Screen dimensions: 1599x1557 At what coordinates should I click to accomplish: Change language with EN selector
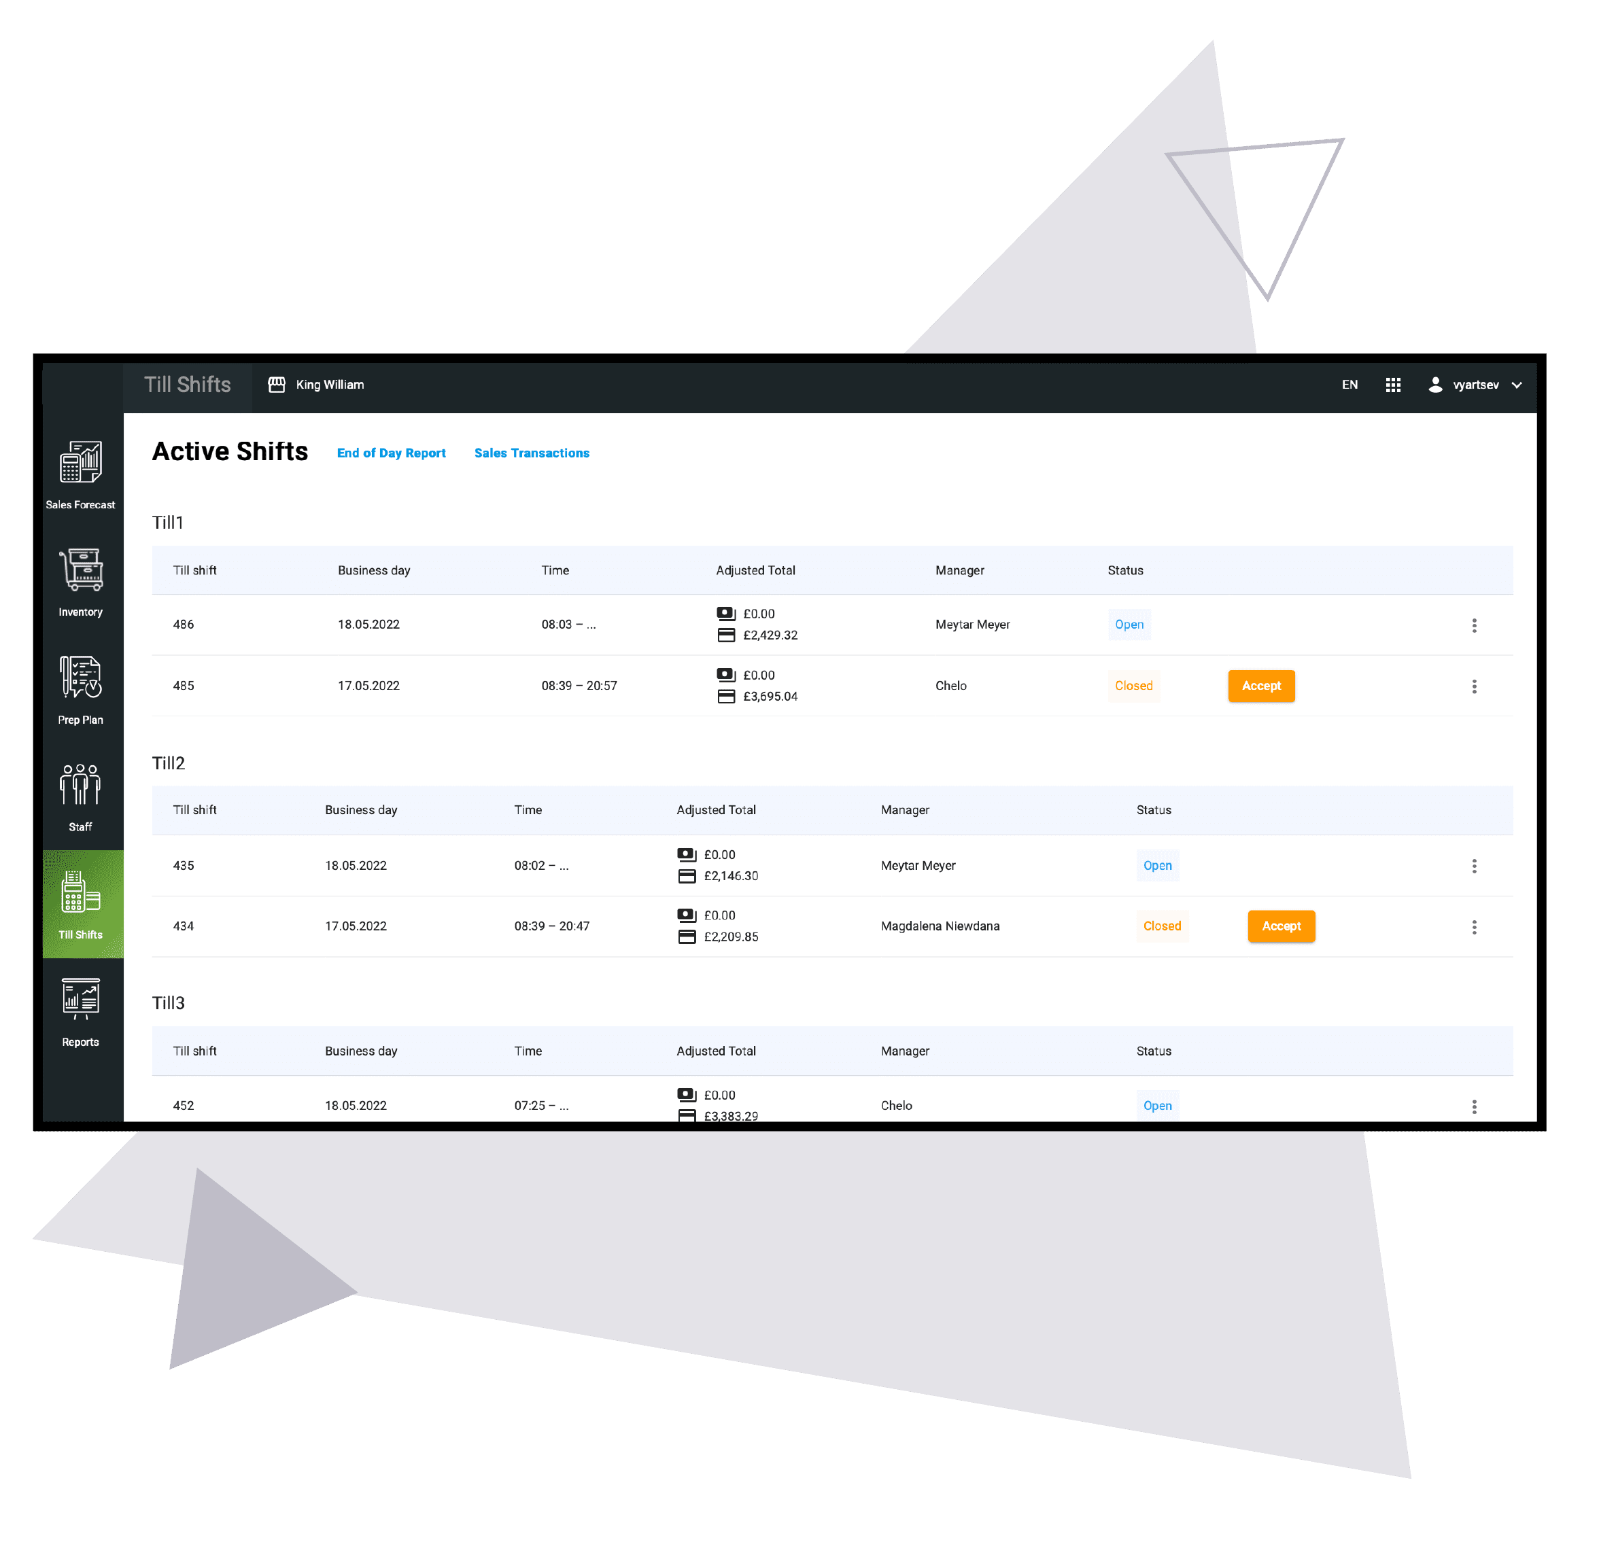click(1351, 385)
